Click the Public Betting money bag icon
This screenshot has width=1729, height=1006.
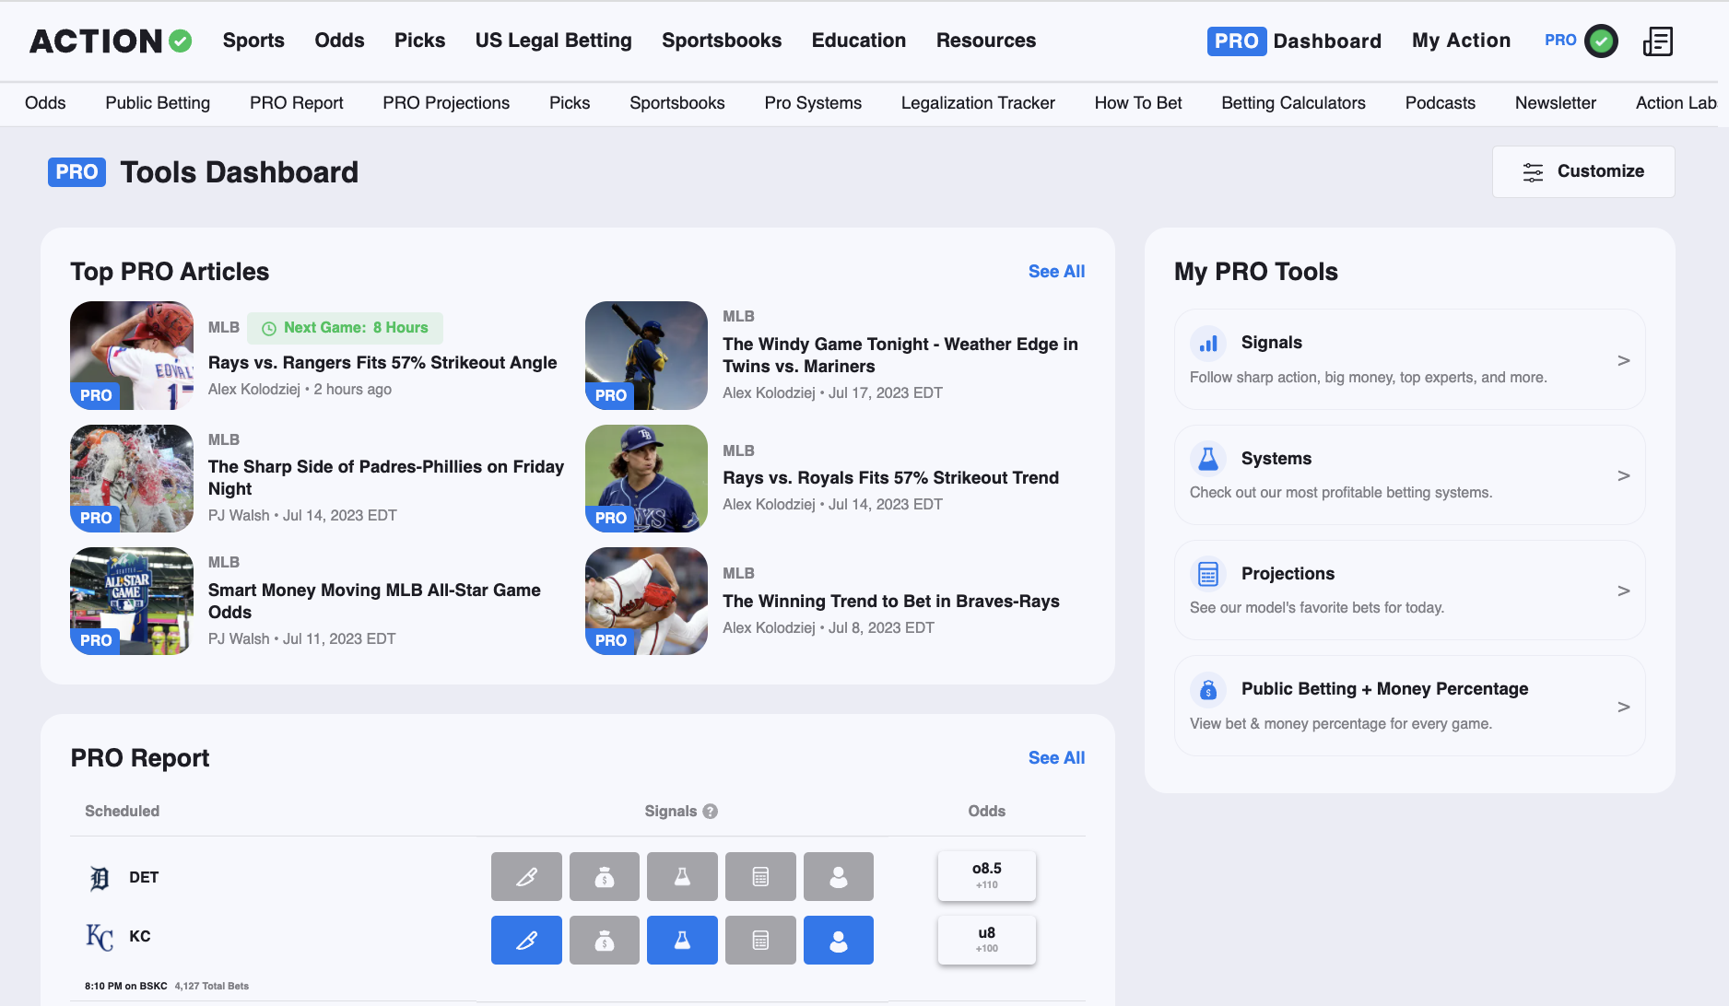[x=1208, y=689]
